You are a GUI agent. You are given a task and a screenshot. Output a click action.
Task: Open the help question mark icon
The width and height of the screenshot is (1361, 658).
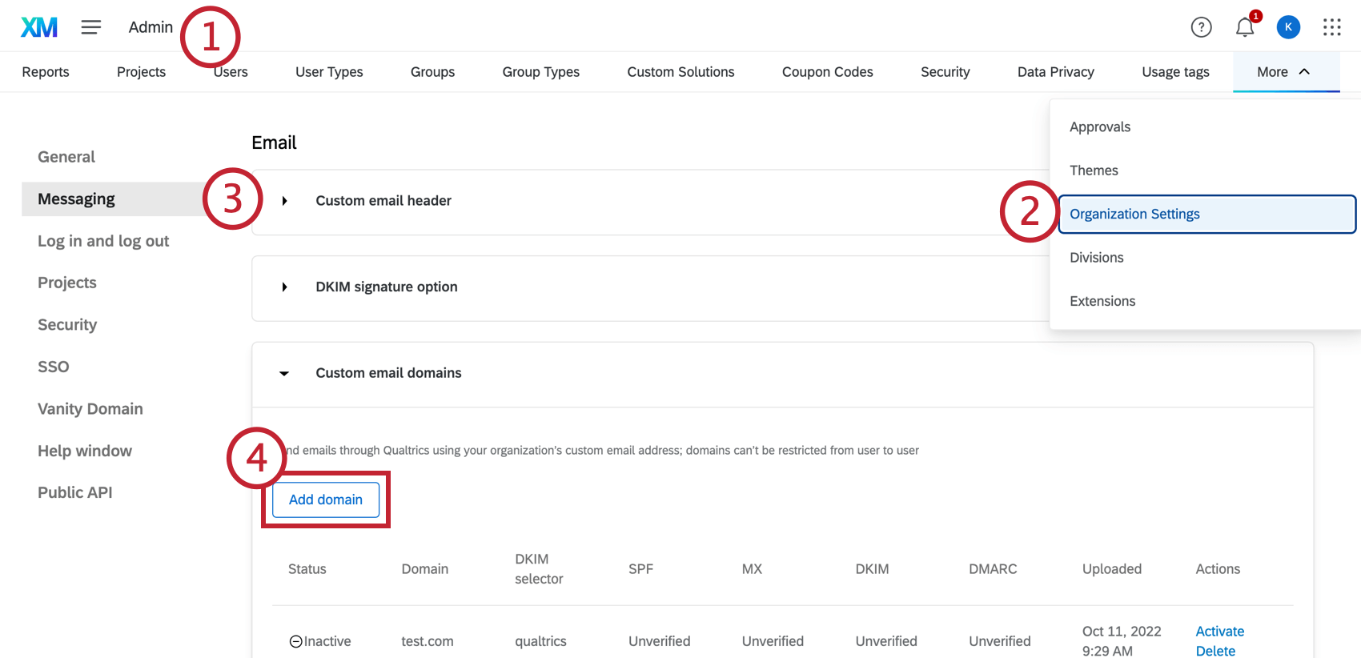pos(1201,27)
